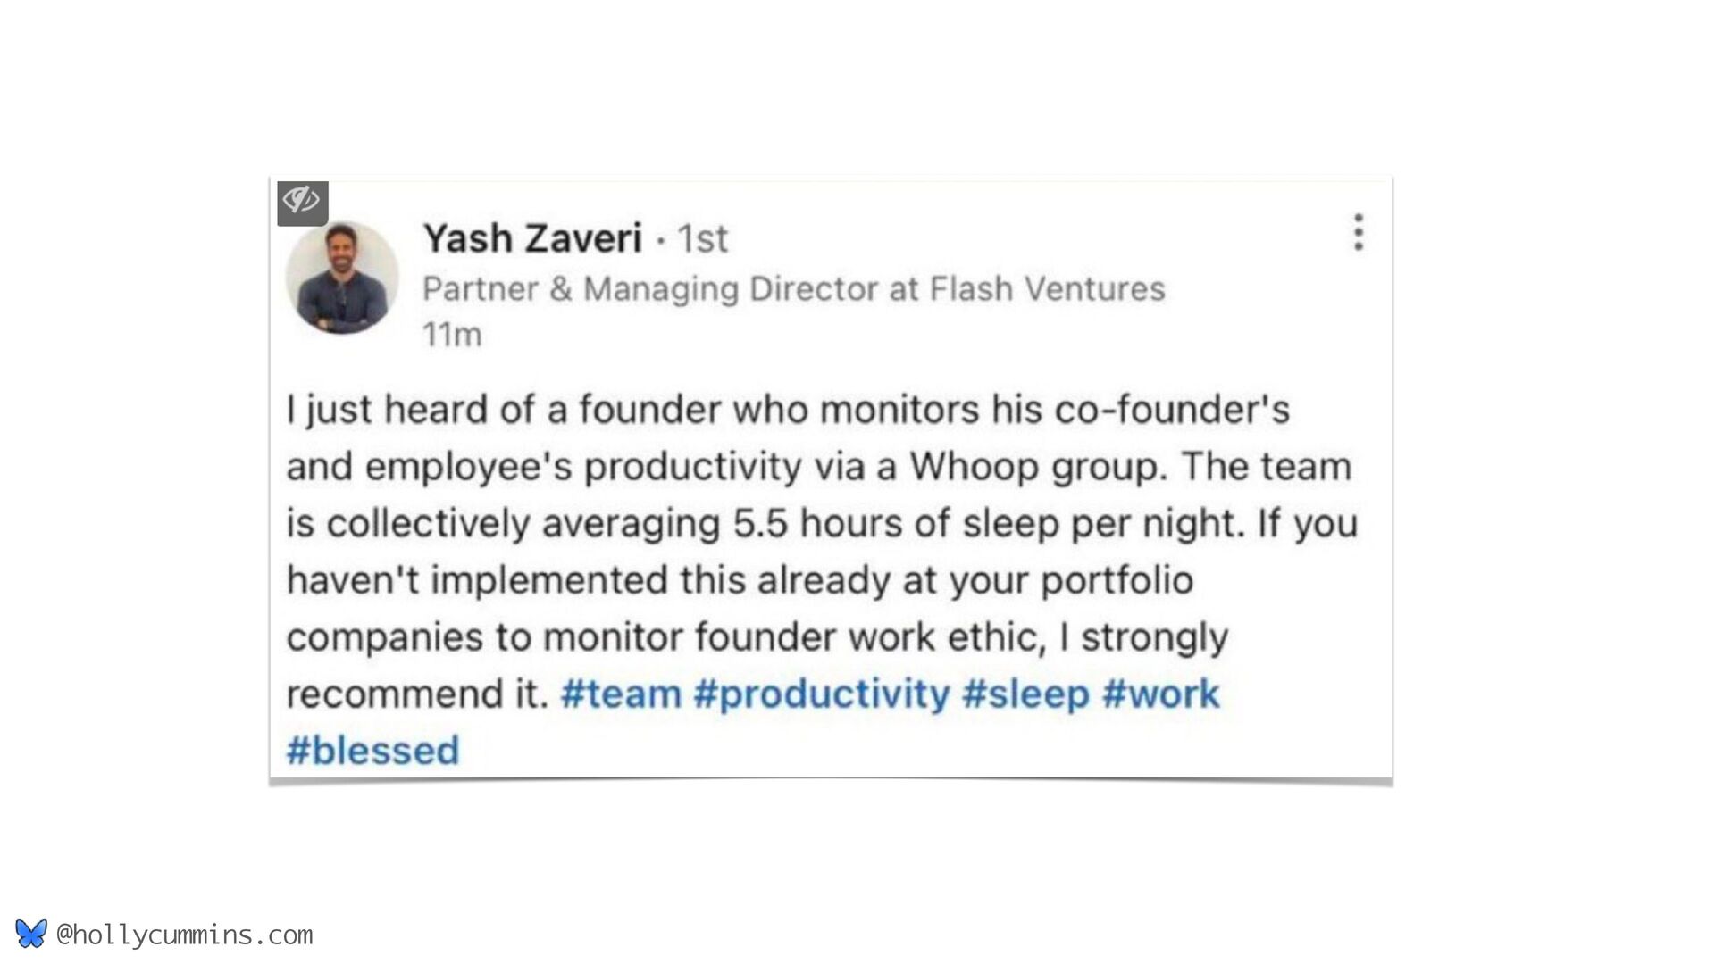Click Yash Zaveri's profile photo

(x=342, y=278)
